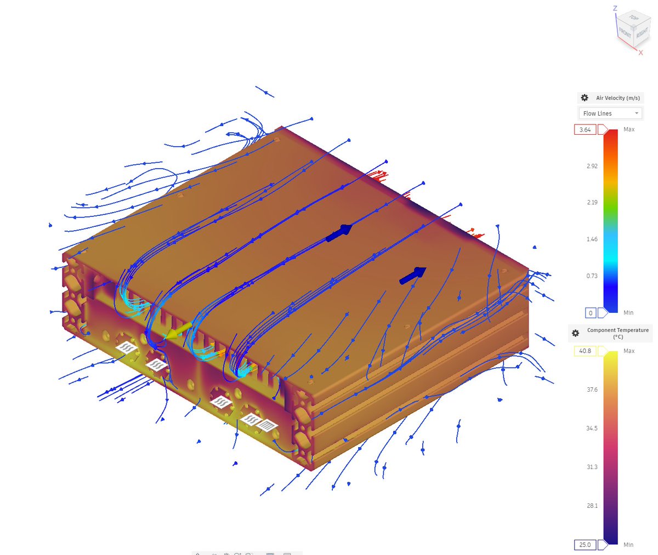Click the 28.1 temperature scale label
Viewport: 658px width, 555px height.
pos(592,506)
